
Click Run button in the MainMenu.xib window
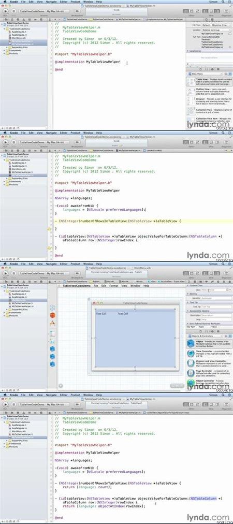5,273
